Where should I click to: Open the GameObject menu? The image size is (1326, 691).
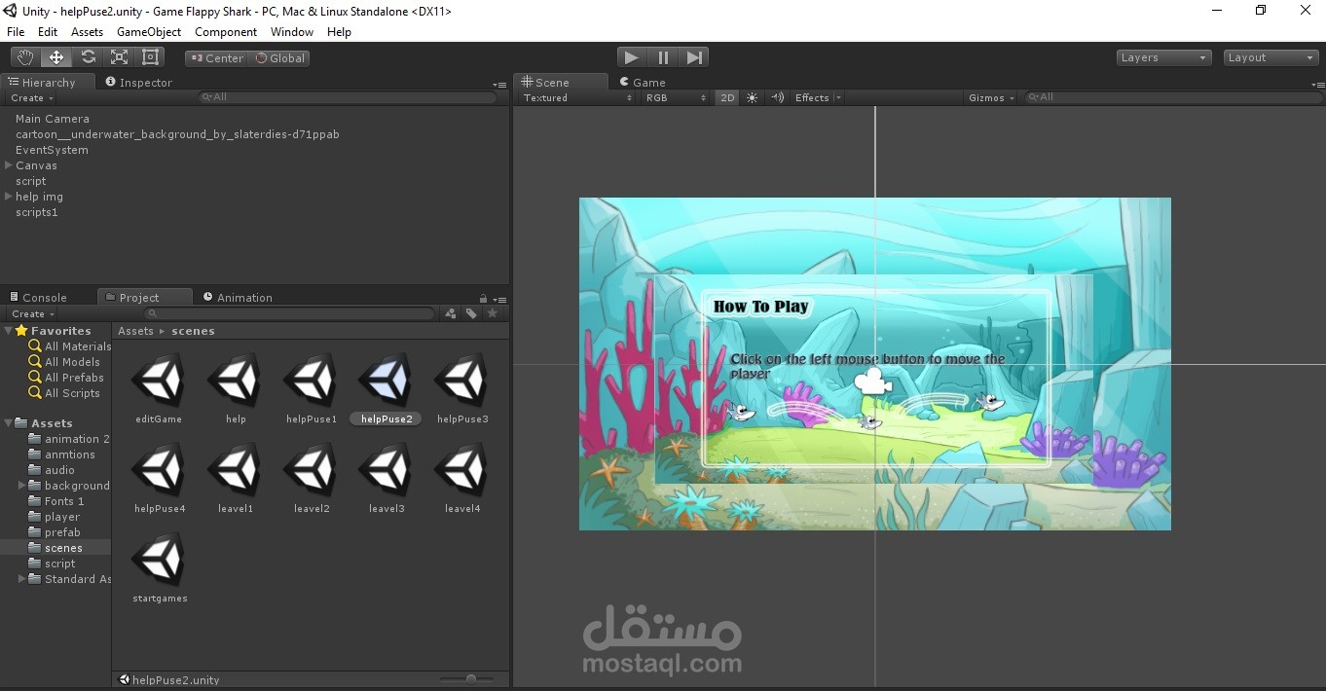149,32
